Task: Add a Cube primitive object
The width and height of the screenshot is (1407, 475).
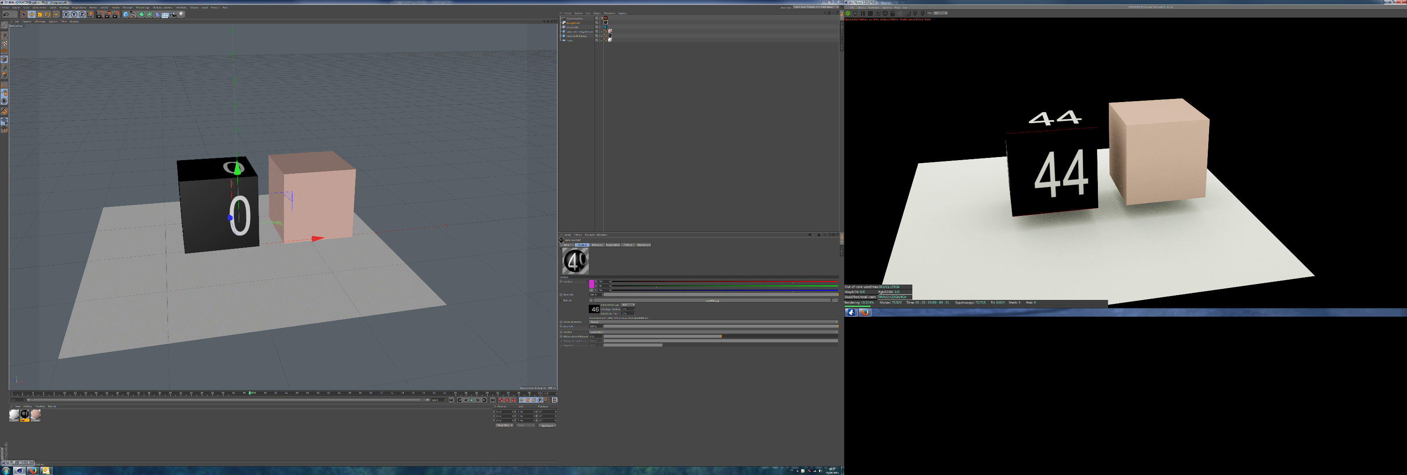Action: point(126,15)
